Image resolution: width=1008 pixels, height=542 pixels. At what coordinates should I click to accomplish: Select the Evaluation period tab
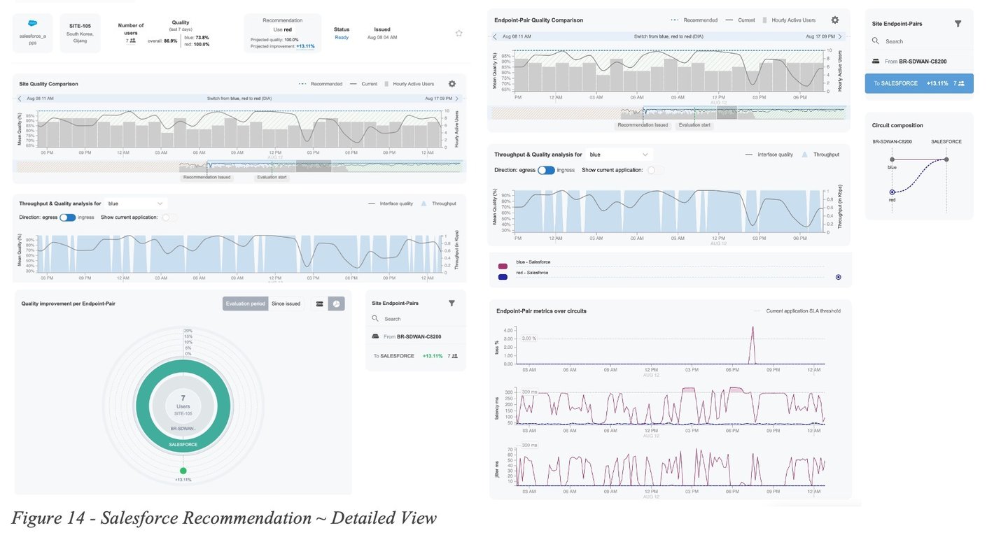tap(246, 304)
